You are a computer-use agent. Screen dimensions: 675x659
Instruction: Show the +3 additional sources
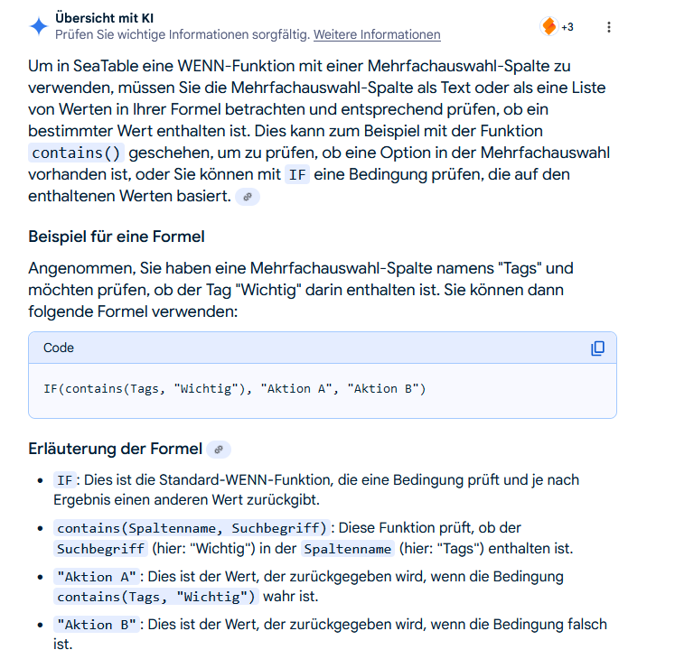[x=567, y=27]
